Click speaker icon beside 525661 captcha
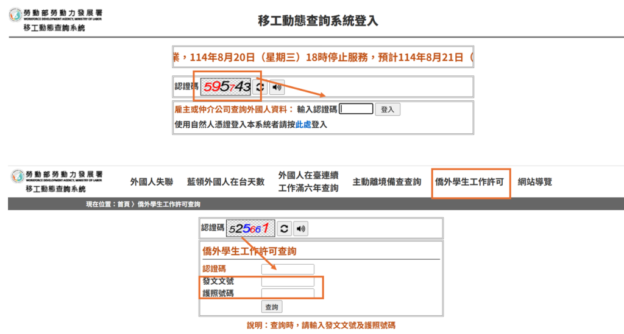The width and height of the screenshot is (624, 334). (x=301, y=229)
